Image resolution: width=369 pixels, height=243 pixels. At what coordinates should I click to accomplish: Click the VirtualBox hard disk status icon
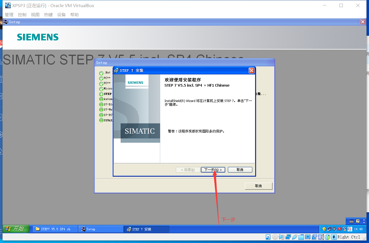pos(268,237)
